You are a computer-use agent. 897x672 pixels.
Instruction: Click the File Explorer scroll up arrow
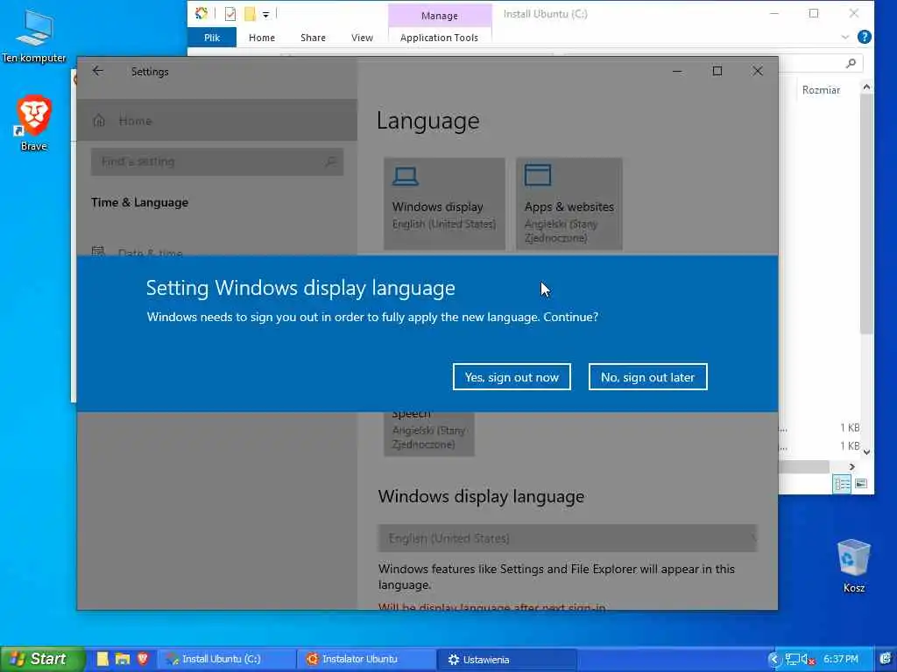tap(866, 87)
